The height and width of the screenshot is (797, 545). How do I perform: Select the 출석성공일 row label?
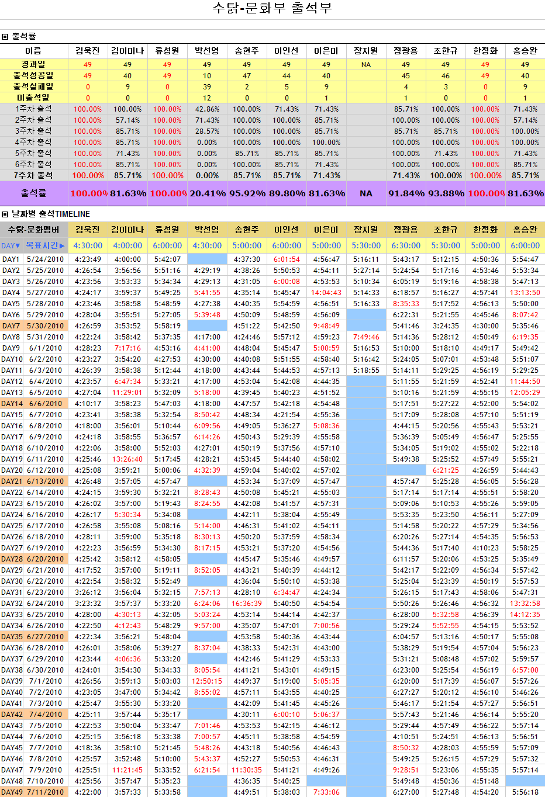click(x=33, y=75)
